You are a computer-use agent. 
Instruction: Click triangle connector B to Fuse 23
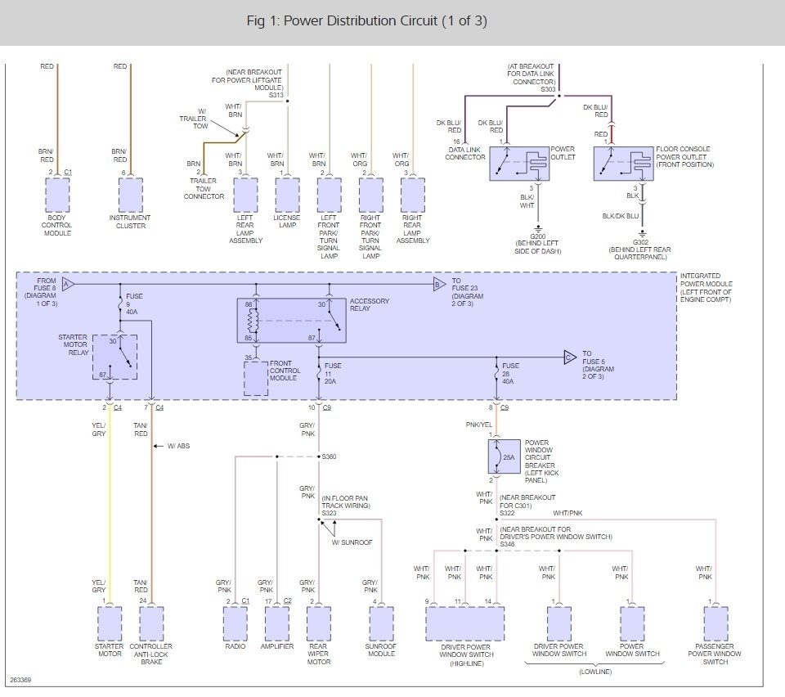(440, 285)
